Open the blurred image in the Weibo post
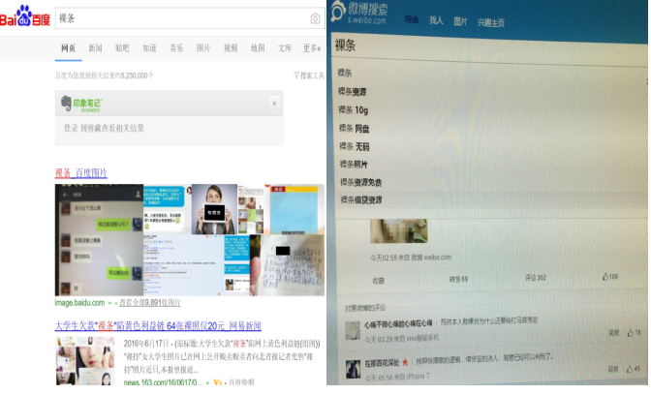 click(x=398, y=231)
